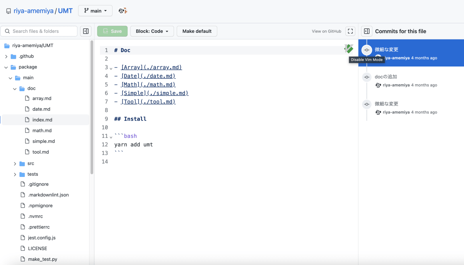Expand the tests folder chevron
Image resolution: width=464 pixels, height=265 pixels.
[x=15, y=174]
